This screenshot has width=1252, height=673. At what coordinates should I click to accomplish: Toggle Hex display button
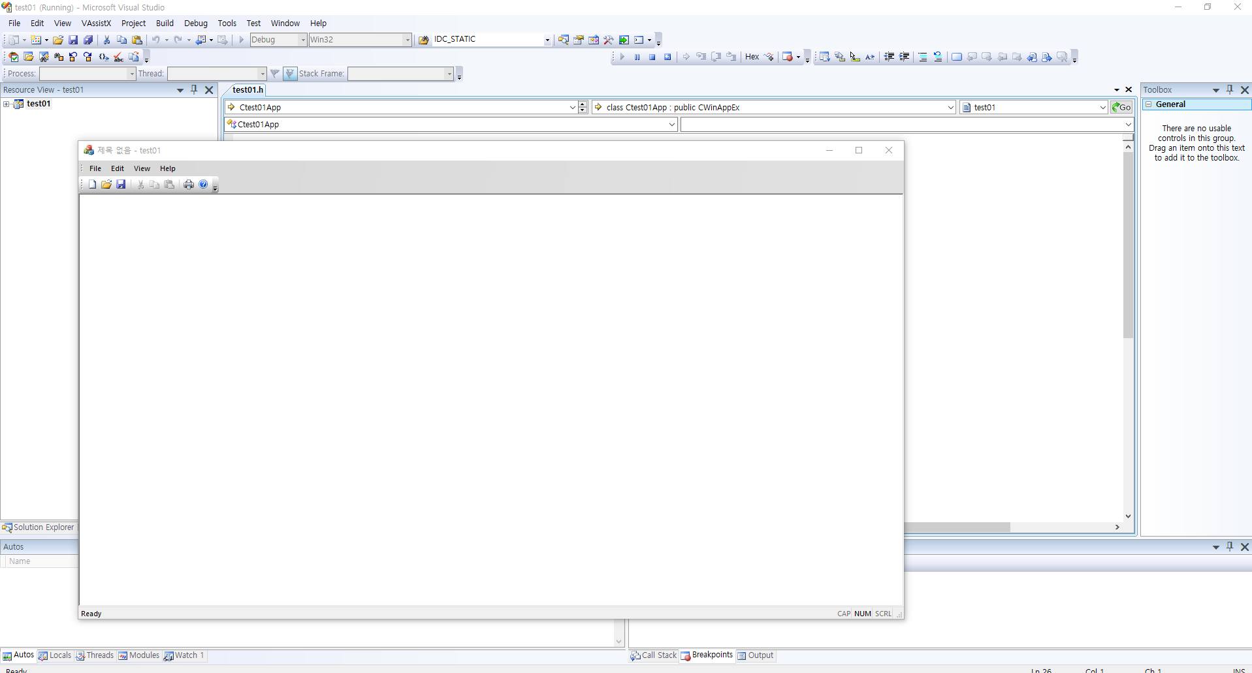tap(752, 57)
